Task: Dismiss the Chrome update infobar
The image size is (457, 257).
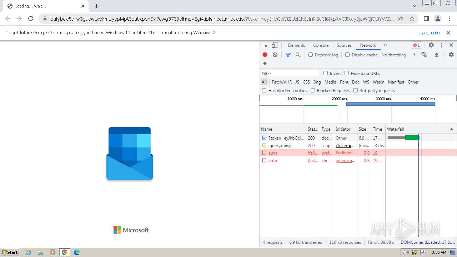Action: coord(448,32)
